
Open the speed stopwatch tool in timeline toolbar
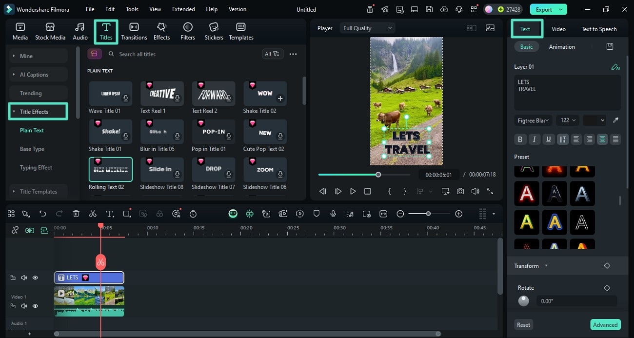(193, 214)
